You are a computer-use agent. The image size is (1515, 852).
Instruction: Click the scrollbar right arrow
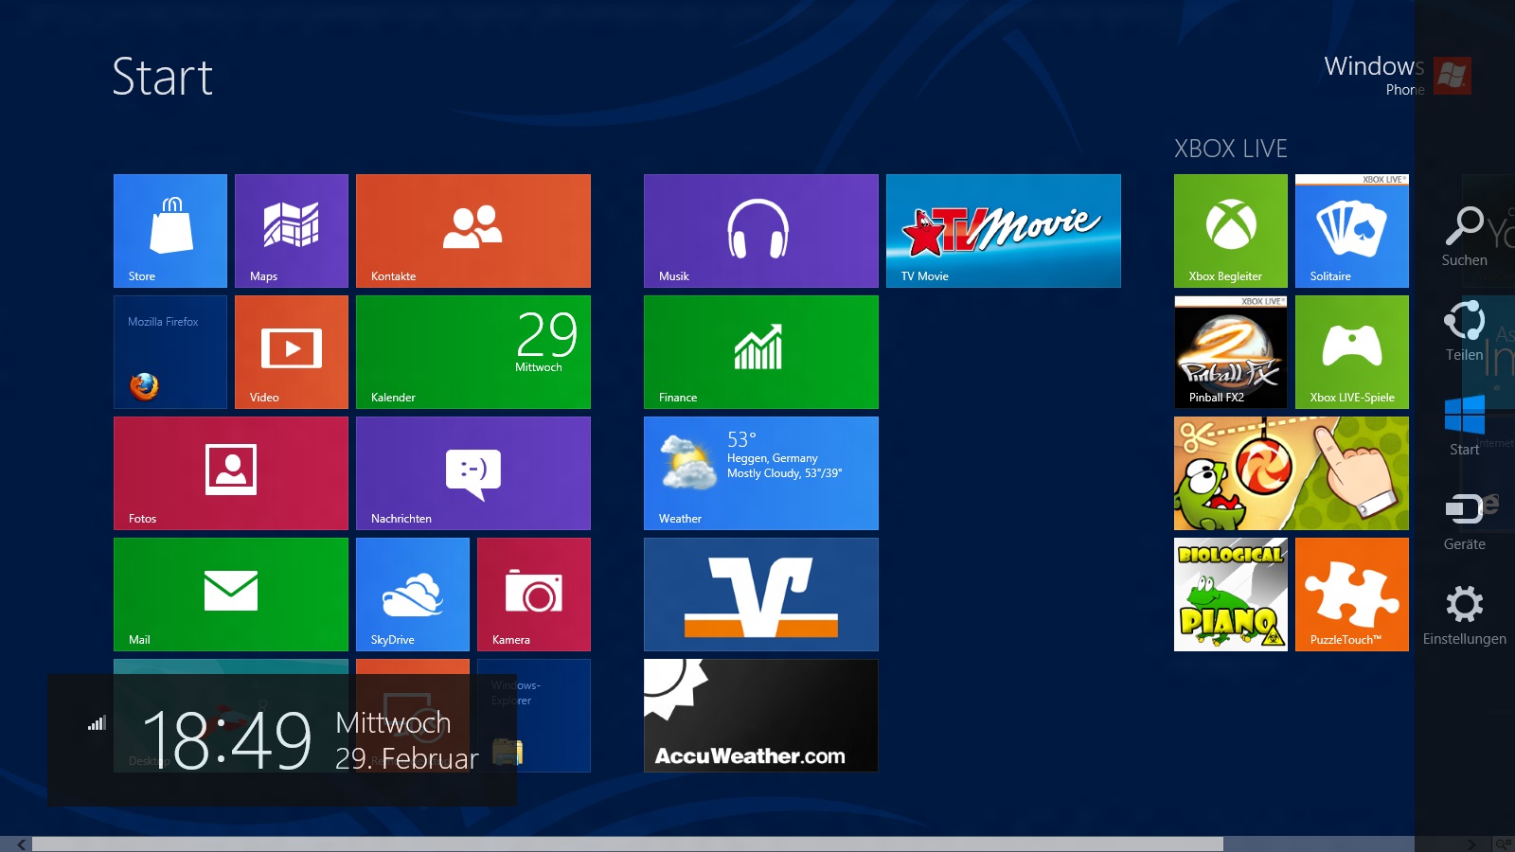tap(1470, 844)
